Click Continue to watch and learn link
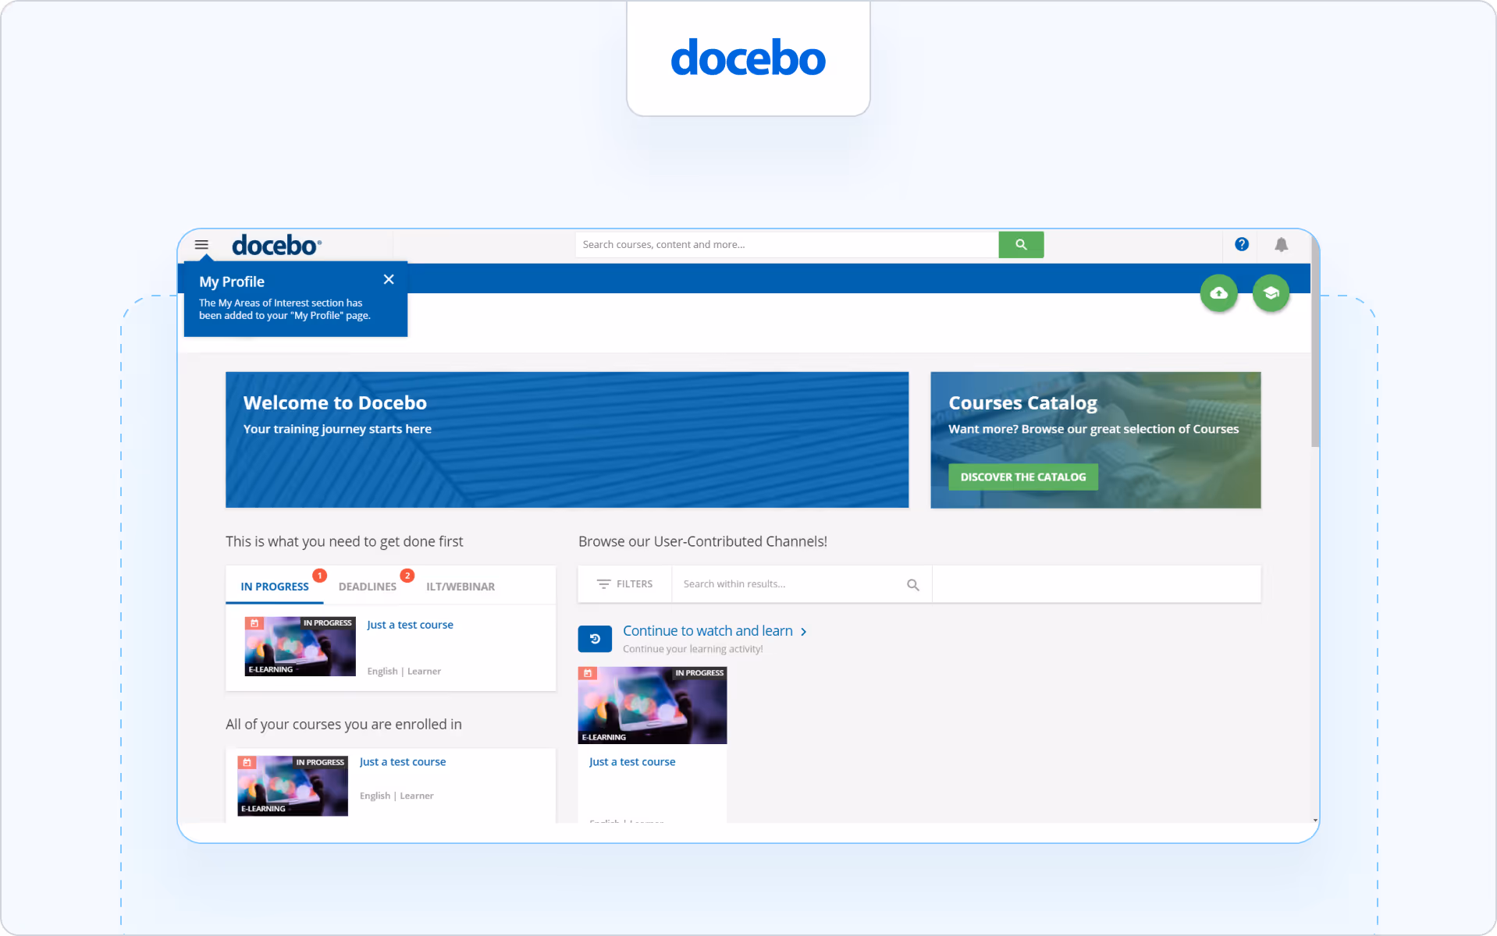The height and width of the screenshot is (936, 1497). click(x=708, y=631)
